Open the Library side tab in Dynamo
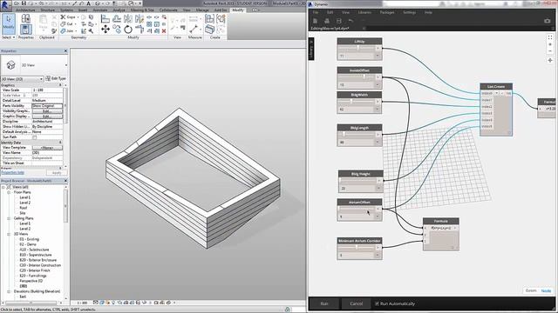 (311, 49)
